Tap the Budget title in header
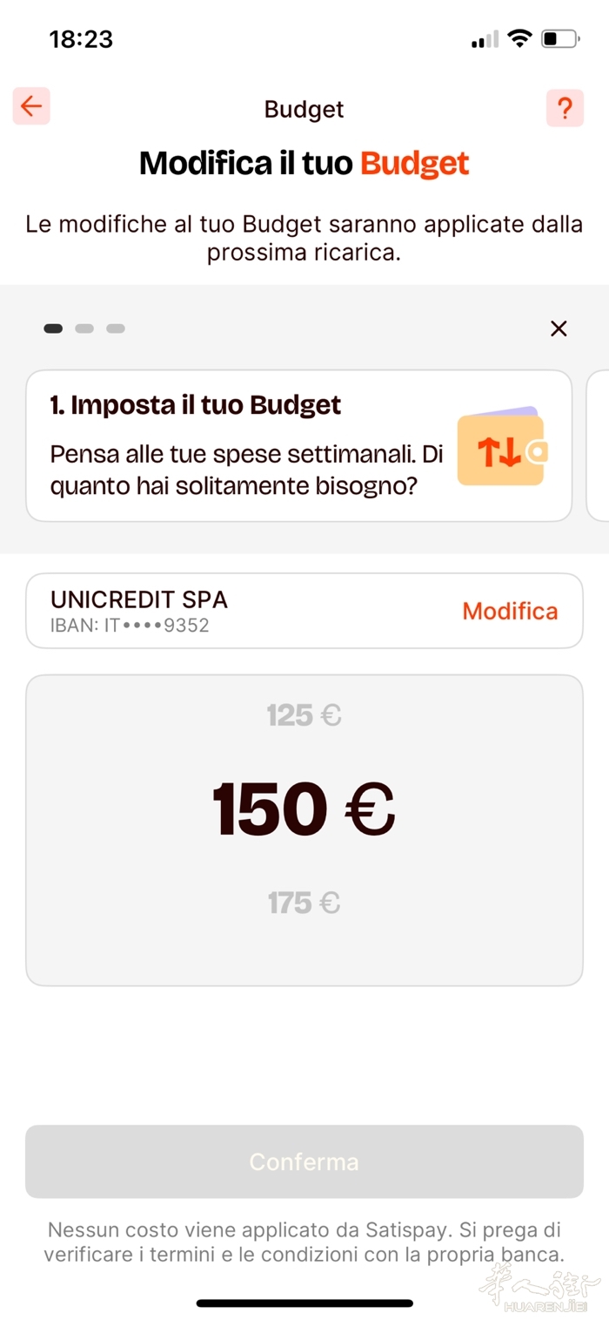This screenshot has height=1320, width=609. click(304, 109)
